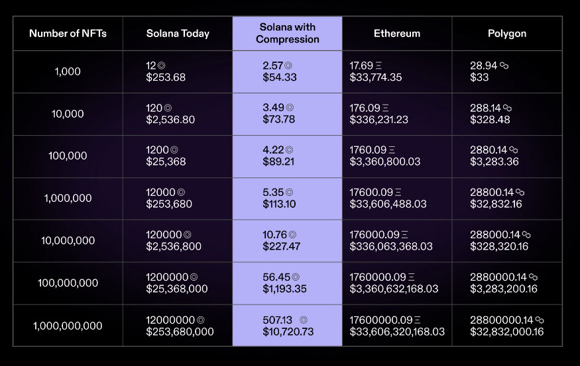Click the Ethereum symbol next to 176000.09
Image resolution: width=580 pixels, height=366 pixels.
(x=404, y=235)
